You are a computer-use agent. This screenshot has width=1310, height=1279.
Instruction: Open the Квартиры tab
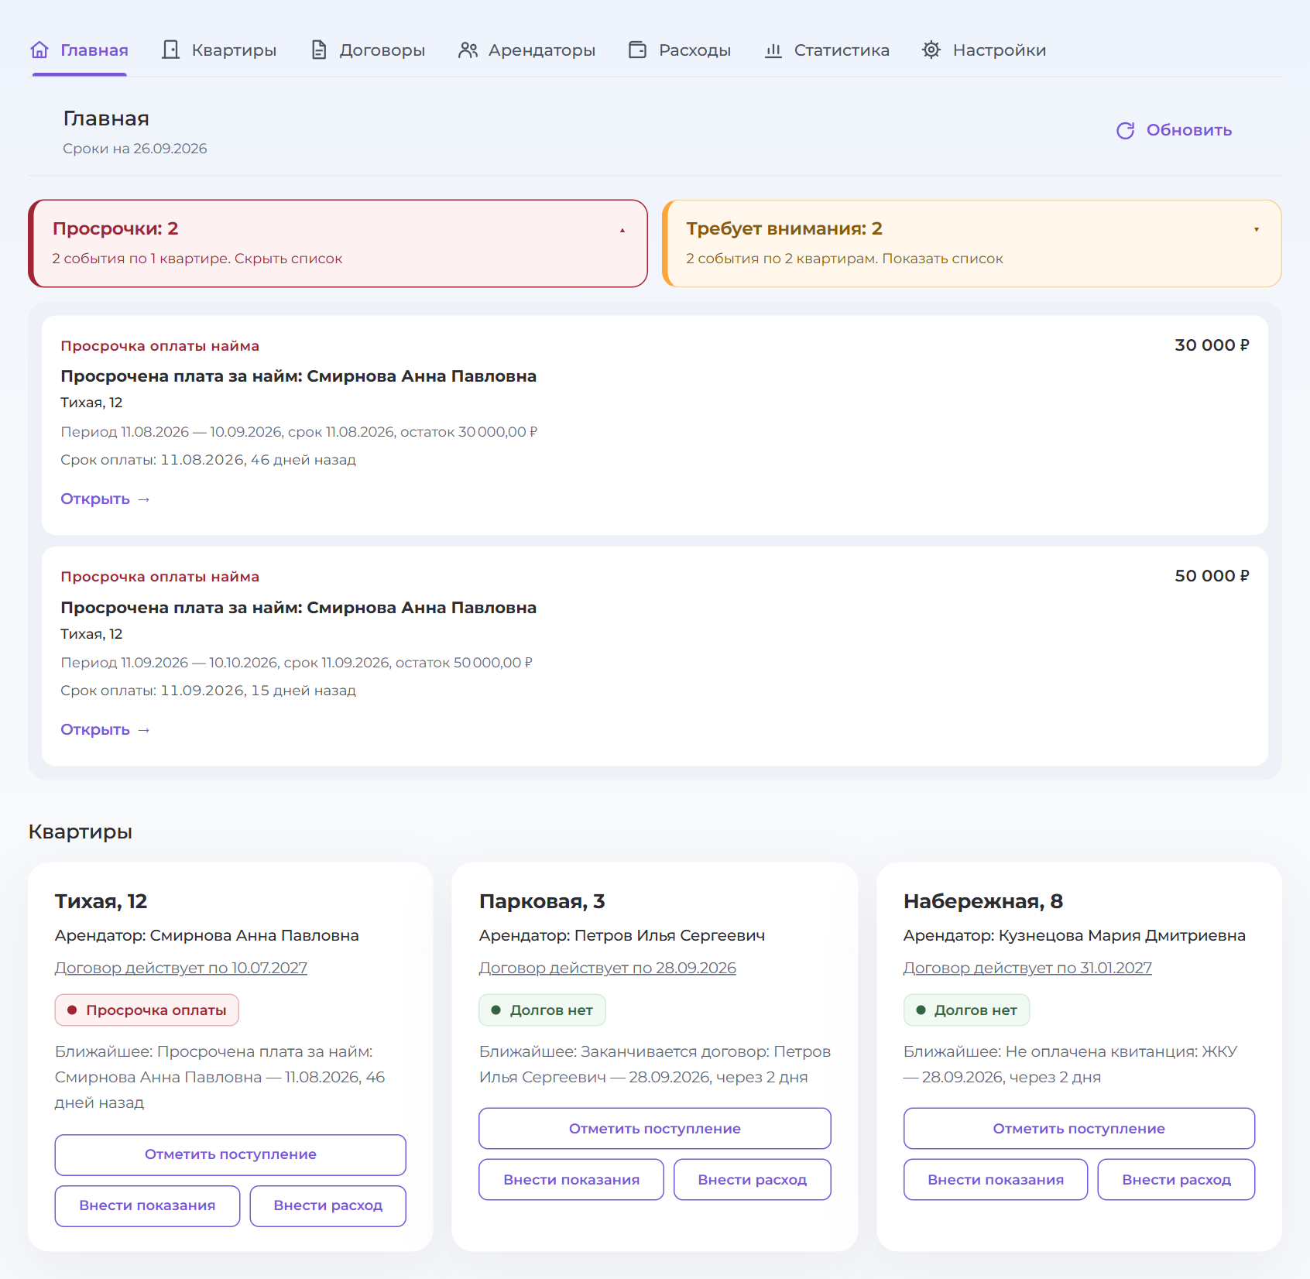pos(219,50)
